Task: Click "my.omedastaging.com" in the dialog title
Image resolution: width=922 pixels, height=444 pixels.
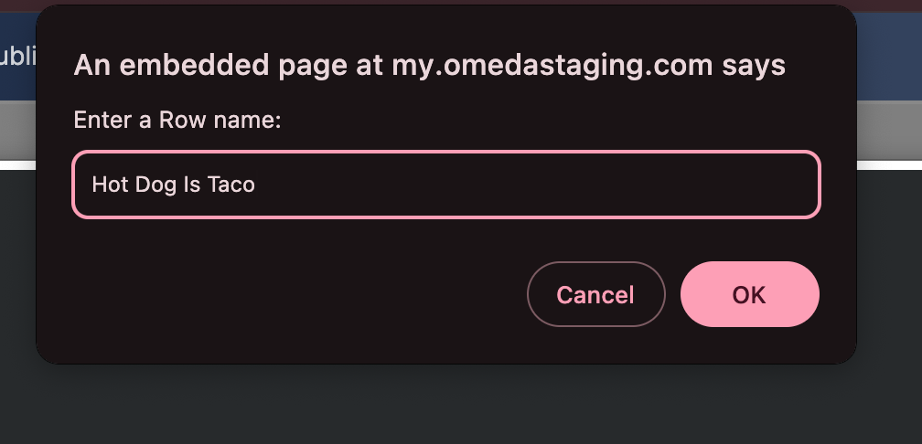Action: (x=552, y=65)
